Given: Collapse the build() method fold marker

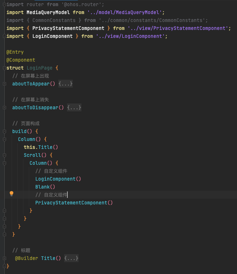Looking at the screenshot, I should point(5,131).
